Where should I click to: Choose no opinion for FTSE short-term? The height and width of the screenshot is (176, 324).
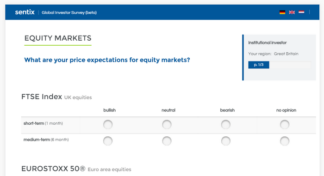pos(285,125)
